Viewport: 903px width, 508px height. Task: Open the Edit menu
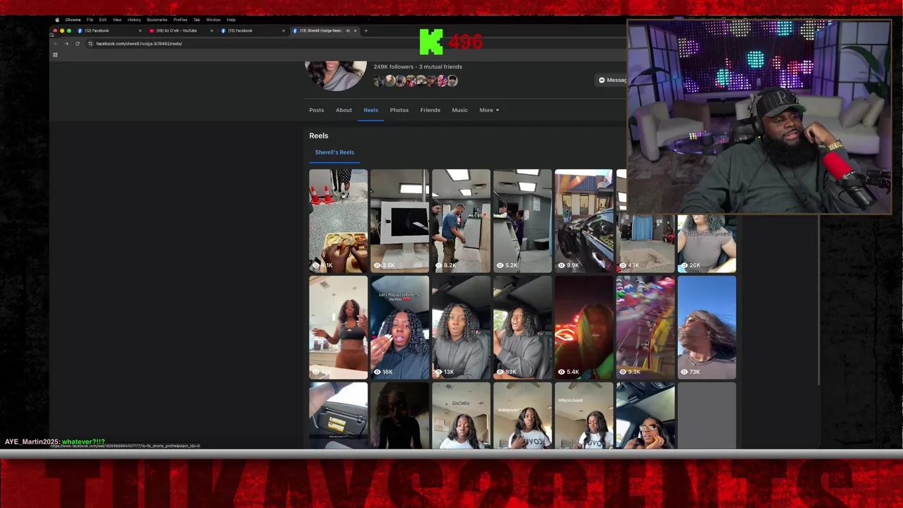pyautogui.click(x=103, y=20)
